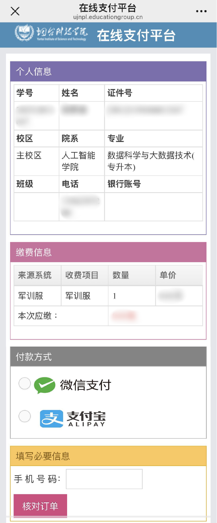This screenshot has width=217, height=523.
Task: Click the Alipay blue logo icon
Action: point(51,419)
